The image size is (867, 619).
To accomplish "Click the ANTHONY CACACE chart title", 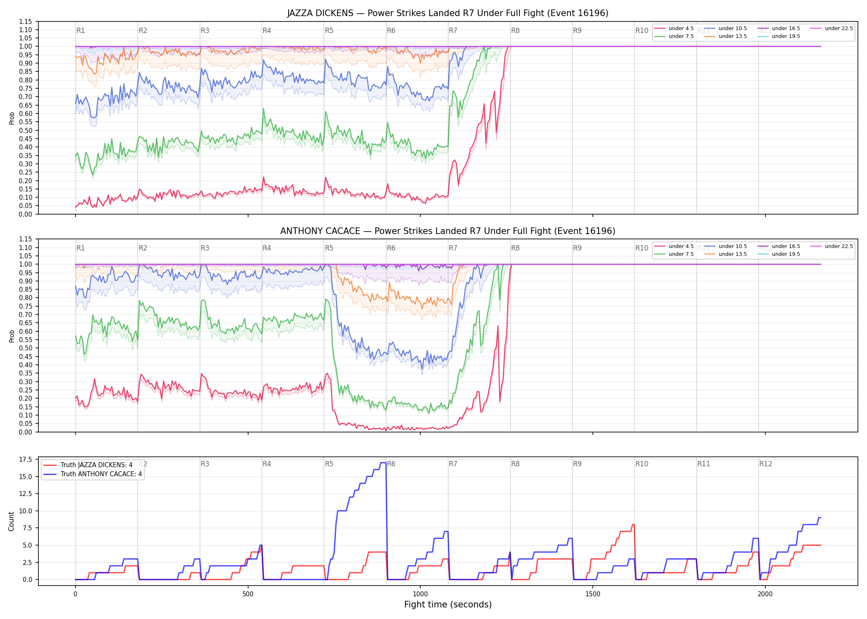I will [448, 231].
